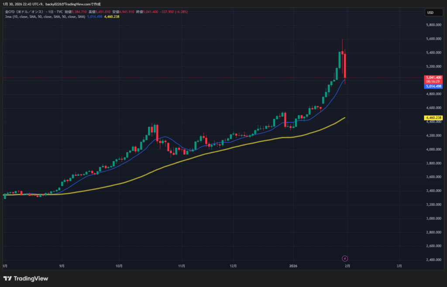447x287 pixels.
Task: Click the 12月 label on time axis
Action: [234, 265]
